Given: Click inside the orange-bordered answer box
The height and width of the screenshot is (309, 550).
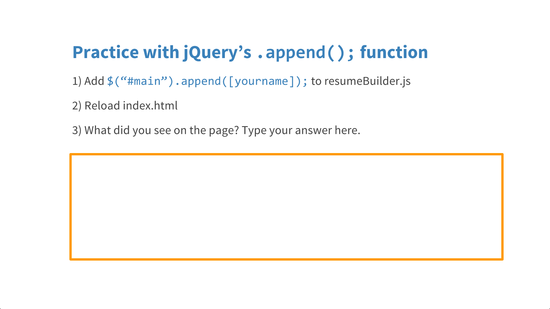Looking at the screenshot, I should point(286,207).
